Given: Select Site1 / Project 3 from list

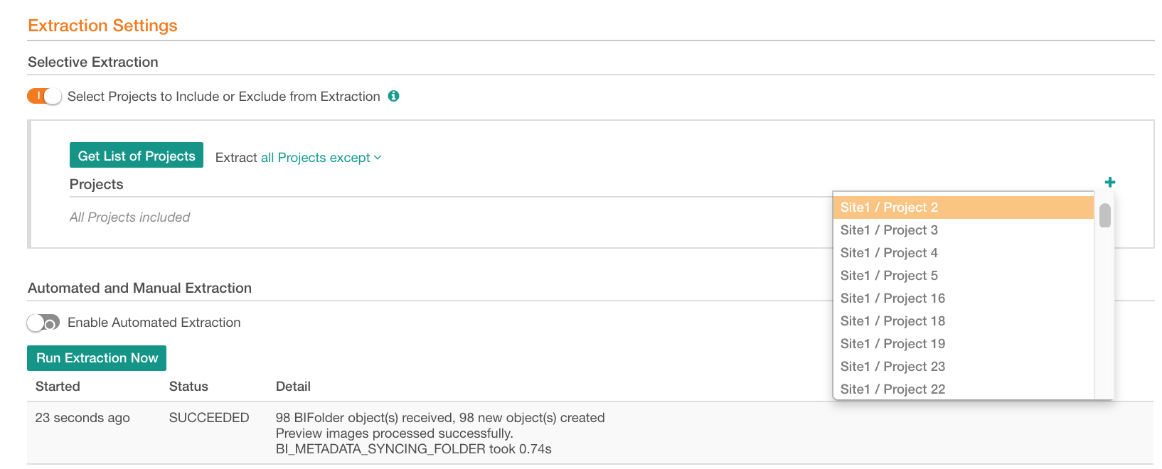Looking at the screenshot, I should pos(963,230).
